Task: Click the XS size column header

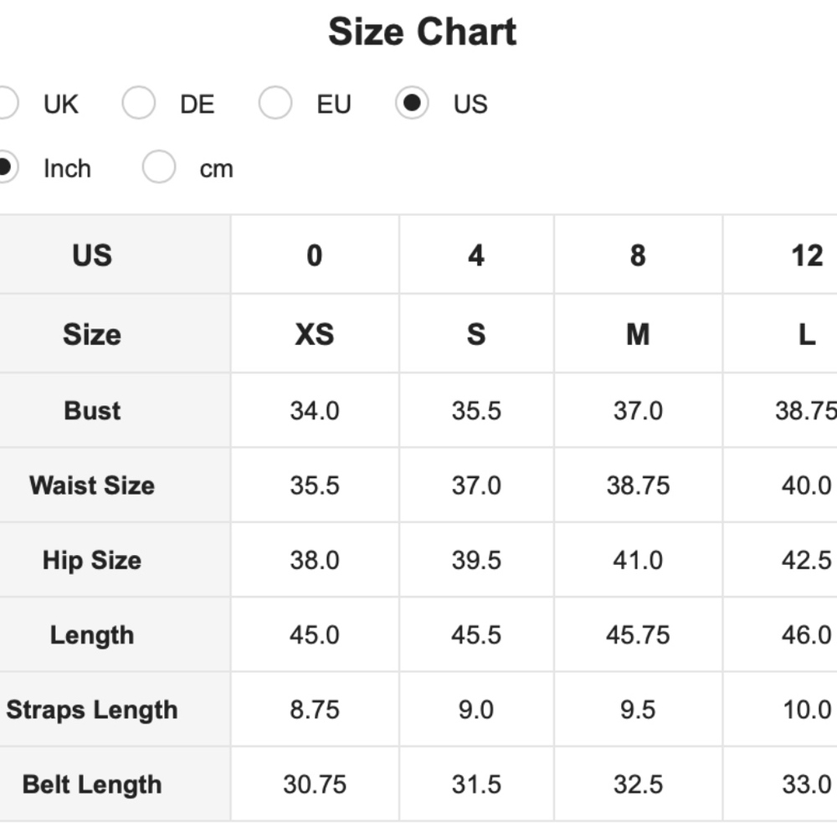Action: [315, 335]
